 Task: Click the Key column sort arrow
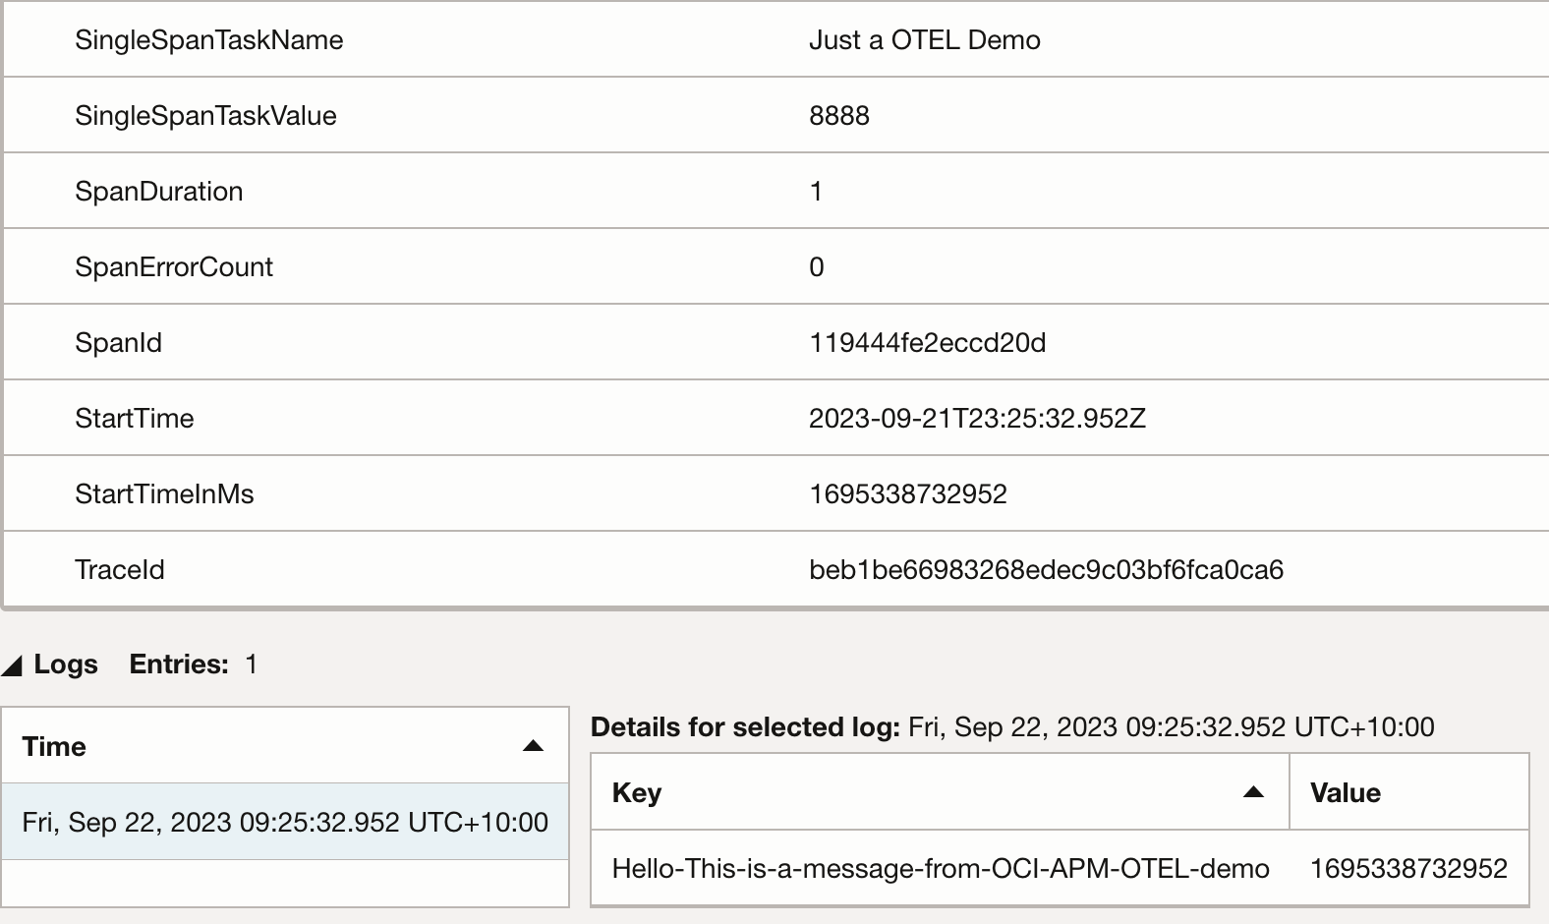(1253, 792)
